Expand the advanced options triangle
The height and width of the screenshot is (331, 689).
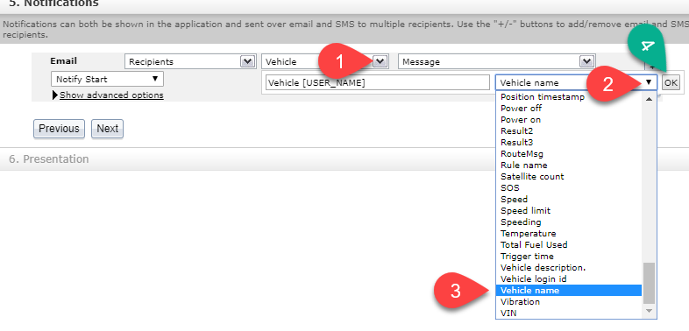tap(55, 95)
